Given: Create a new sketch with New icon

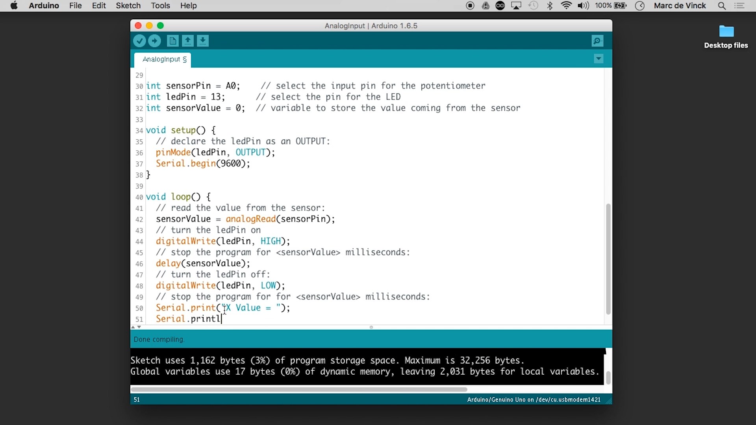Looking at the screenshot, I should tap(172, 41).
